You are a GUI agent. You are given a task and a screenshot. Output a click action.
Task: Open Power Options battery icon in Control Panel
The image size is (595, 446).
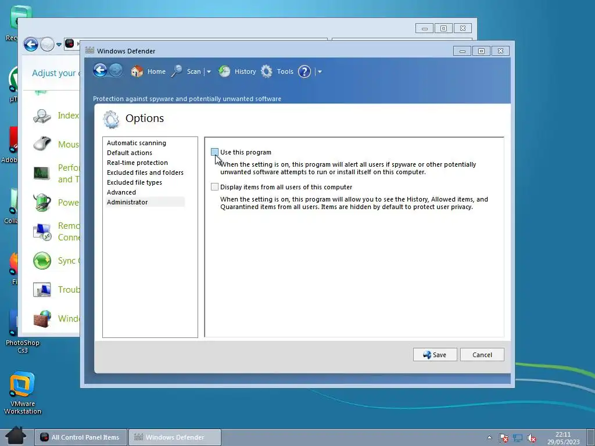point(42,202)
